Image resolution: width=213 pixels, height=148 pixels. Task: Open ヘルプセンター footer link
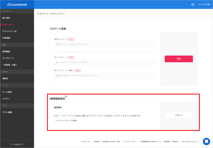(x=86, y=142)
